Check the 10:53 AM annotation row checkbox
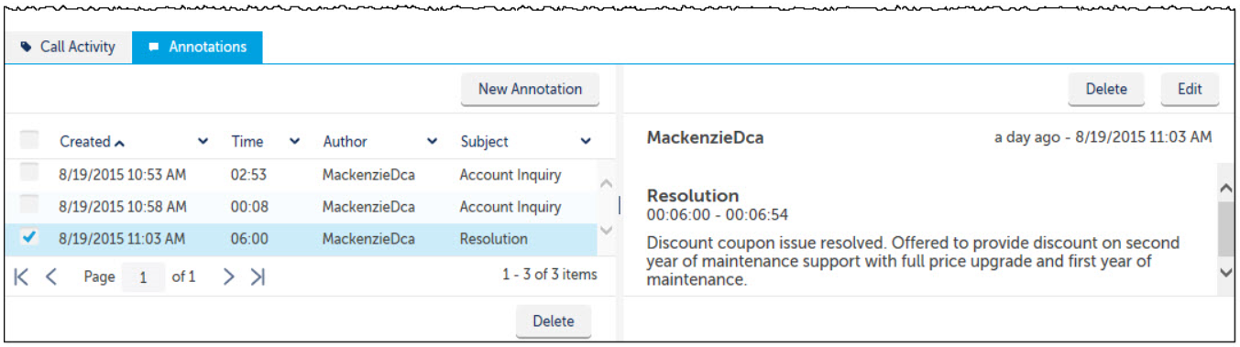 (29, 172)
